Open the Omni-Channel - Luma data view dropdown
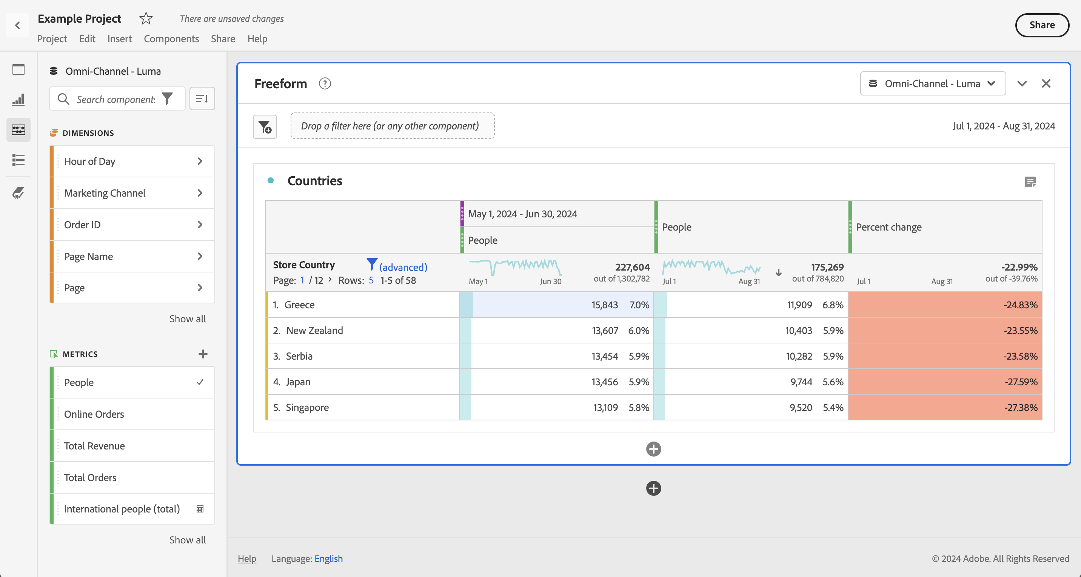Viewport: 1081px width, 577px height. click(x=932, y=83)
